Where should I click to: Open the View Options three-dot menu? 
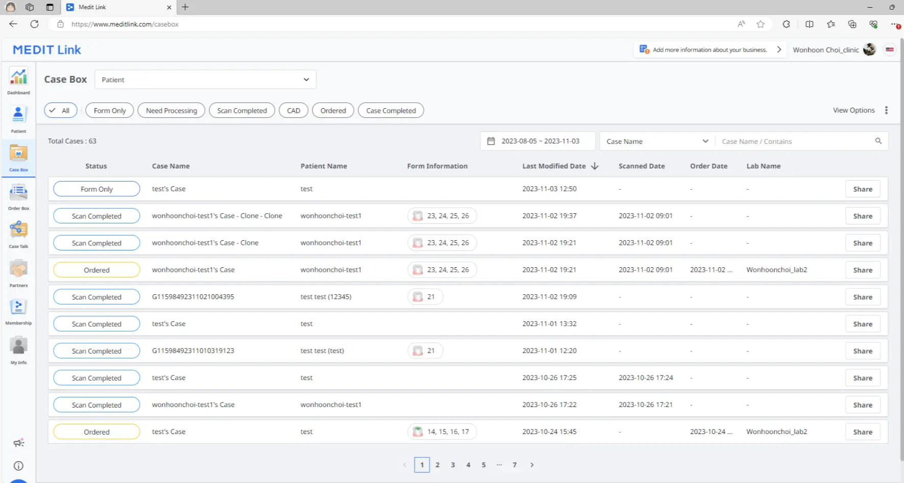pyautogui.click(x=886, y=110)
